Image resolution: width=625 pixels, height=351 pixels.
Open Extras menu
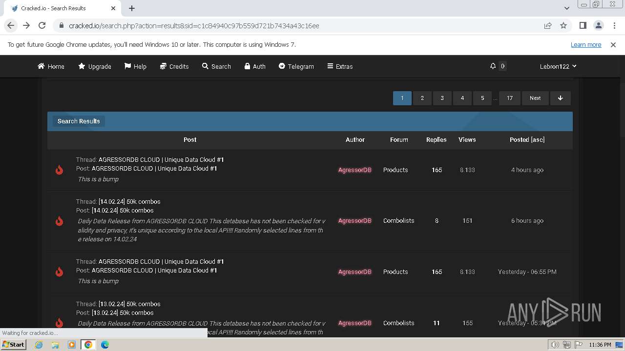[340, 66]
